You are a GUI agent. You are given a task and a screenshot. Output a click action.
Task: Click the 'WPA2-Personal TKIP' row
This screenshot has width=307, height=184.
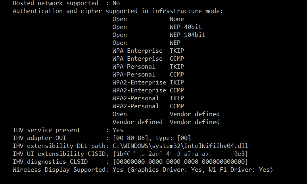coord(148,98)
